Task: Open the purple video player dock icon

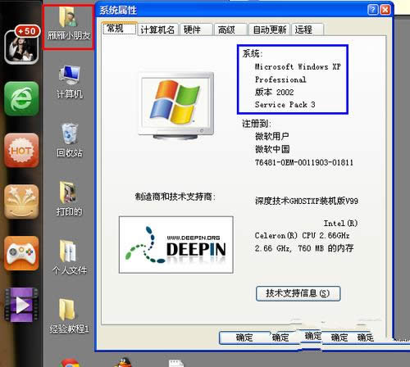Action: 21,305
